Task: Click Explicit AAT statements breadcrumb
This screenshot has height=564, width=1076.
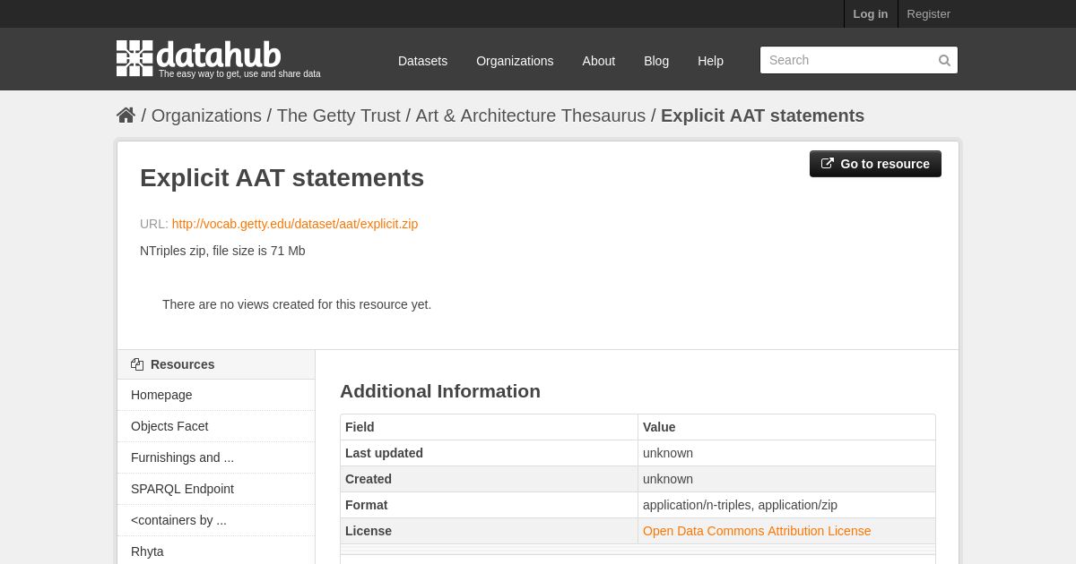Action: (763, 115)
